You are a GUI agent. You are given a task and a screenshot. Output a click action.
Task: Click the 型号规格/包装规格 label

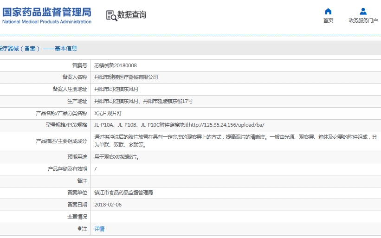pyautogui.click(x=66, y=125)
